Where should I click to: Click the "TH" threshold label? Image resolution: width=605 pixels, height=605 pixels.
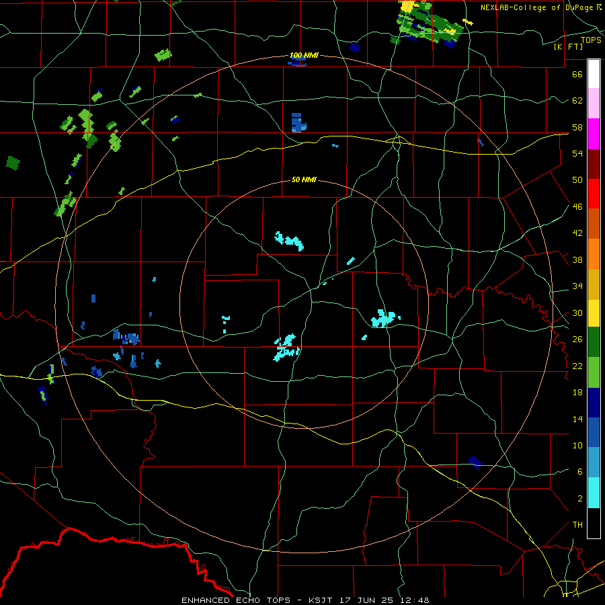[x=577, y=525]
